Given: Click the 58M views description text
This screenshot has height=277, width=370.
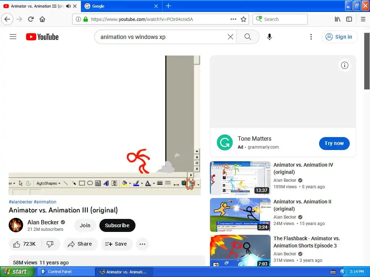Looking at the screenshot, I should coord(25,263).
